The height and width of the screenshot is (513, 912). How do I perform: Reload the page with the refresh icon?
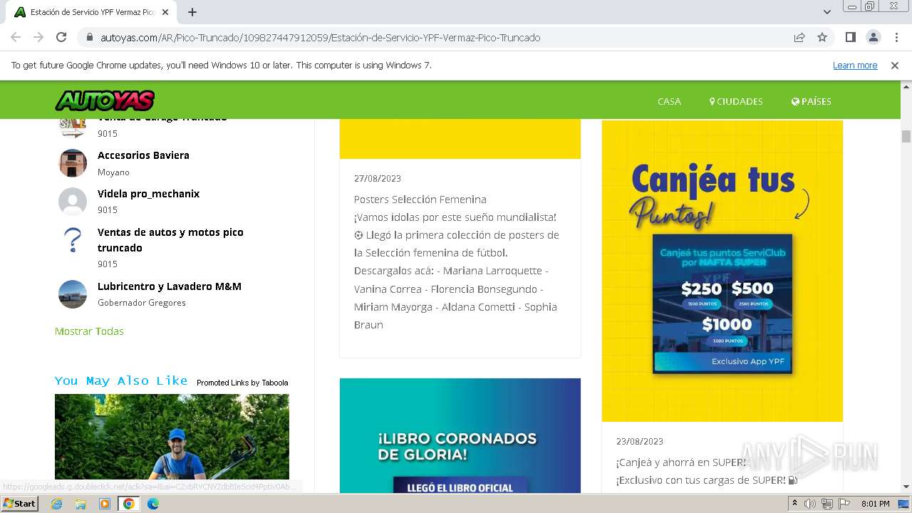coord(61,37)
